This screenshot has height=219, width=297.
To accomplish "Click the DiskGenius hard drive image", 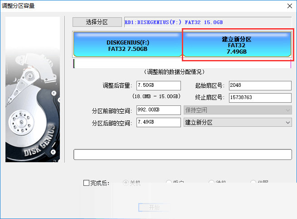I will (x=33, y=90).
